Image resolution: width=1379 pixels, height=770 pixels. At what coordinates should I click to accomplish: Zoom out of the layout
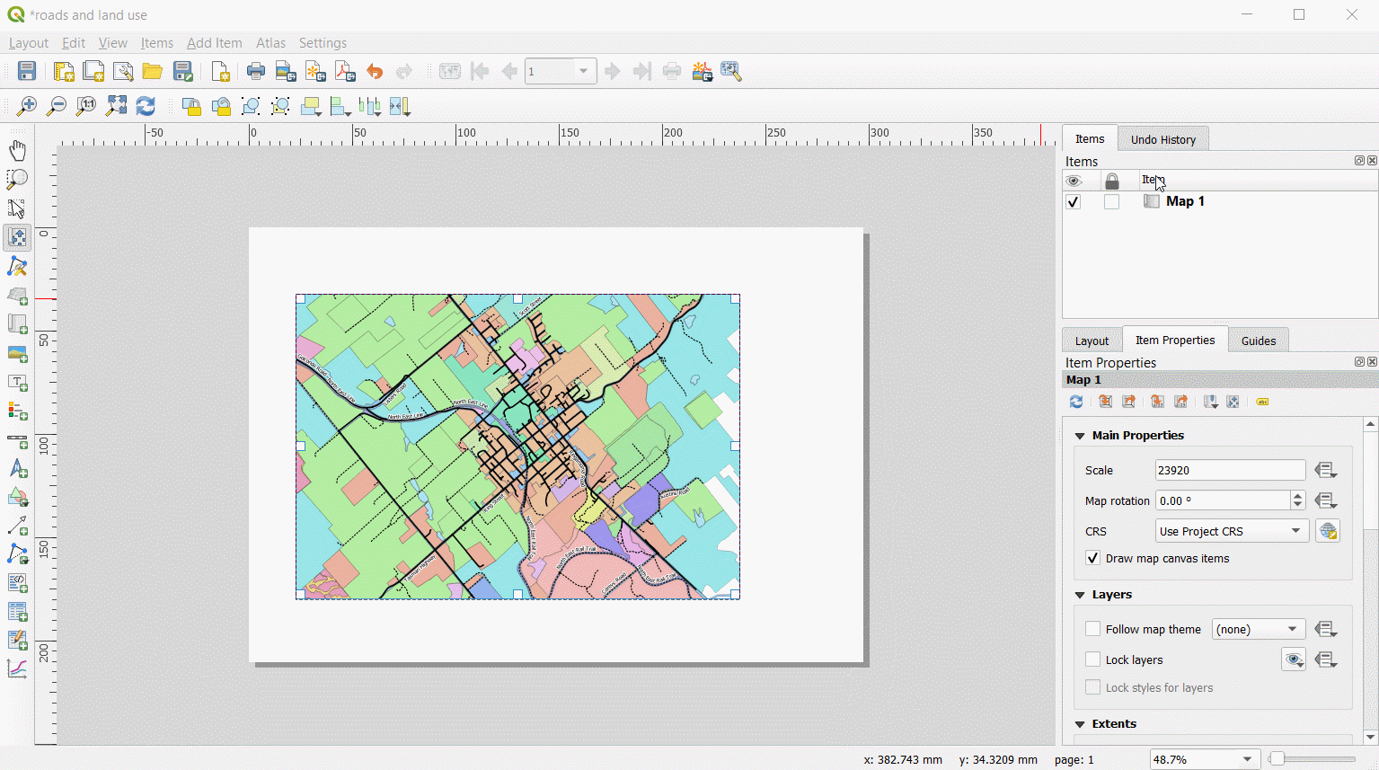[x=57, y=107]
